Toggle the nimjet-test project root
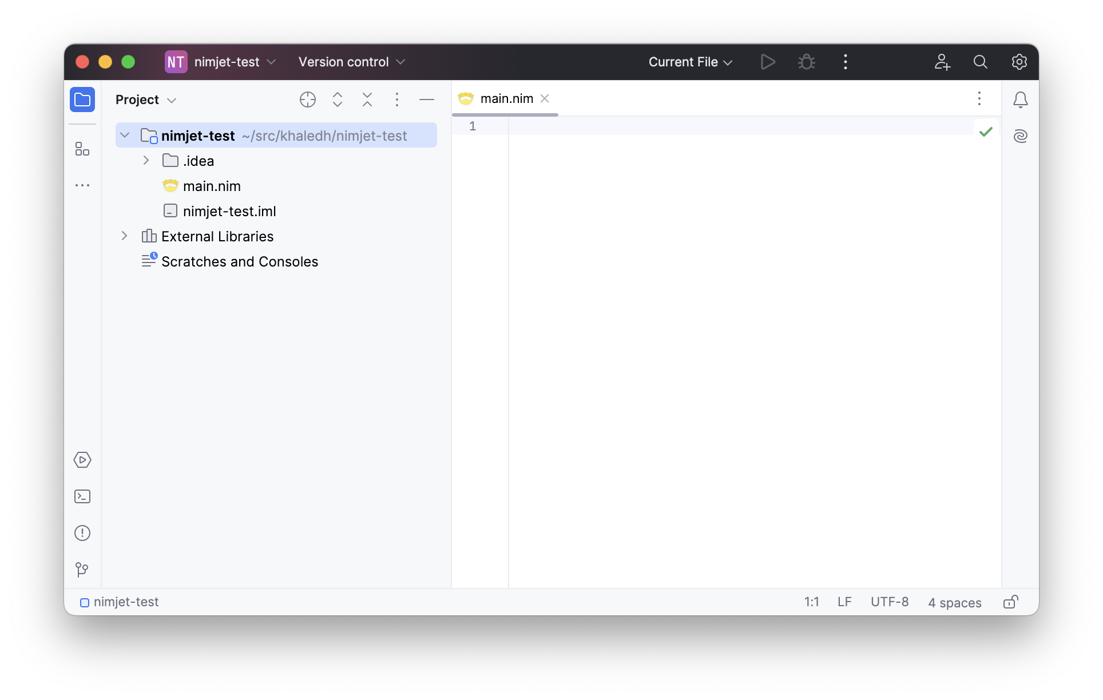This screenshot has height=700, width=1103. pos(125,135)
